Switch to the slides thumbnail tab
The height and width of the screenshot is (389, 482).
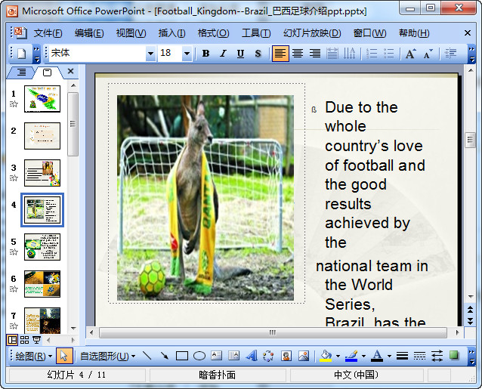47,73
